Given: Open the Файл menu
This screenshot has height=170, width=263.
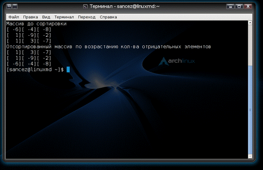Looking at the screenshot, I should click(x=13, y=17).
